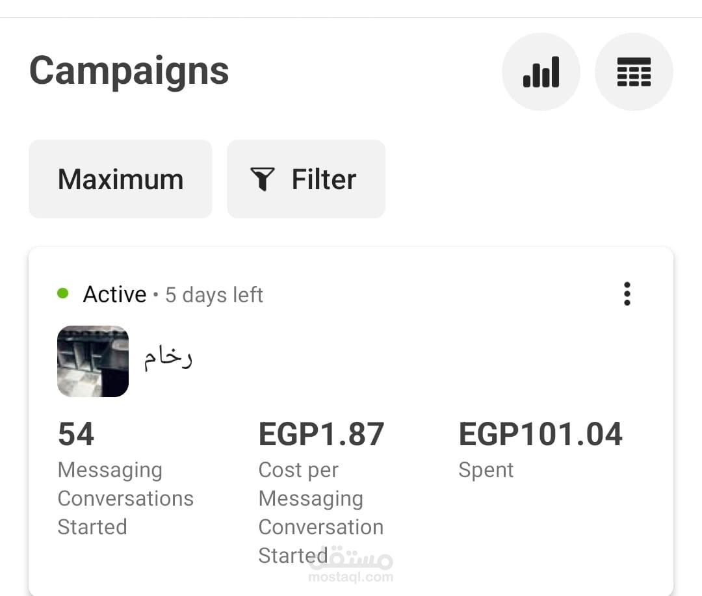Click the 5 days left text
This screenshot has width=702, height=596.
pos(214,295)
